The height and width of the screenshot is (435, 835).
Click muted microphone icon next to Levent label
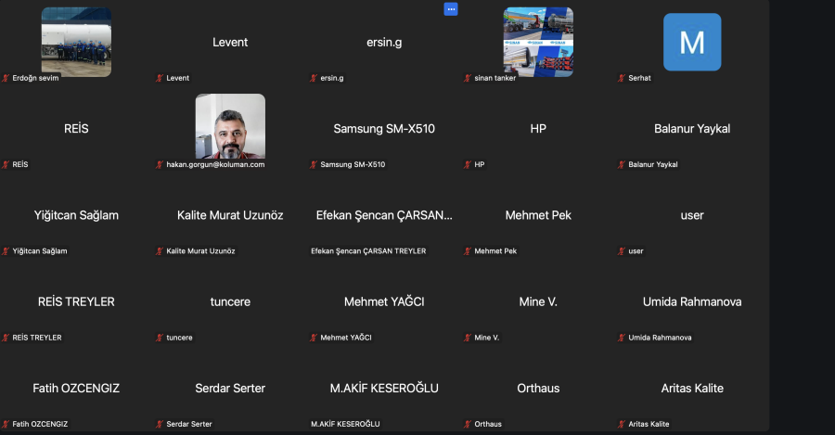point(160,79)
